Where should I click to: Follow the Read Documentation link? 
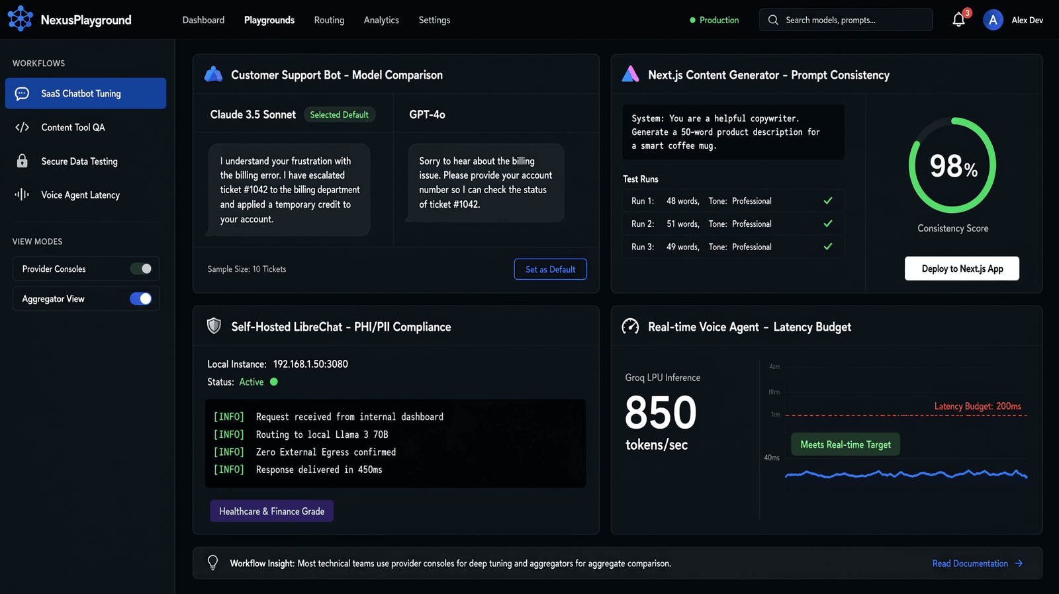tap(977, 564)
